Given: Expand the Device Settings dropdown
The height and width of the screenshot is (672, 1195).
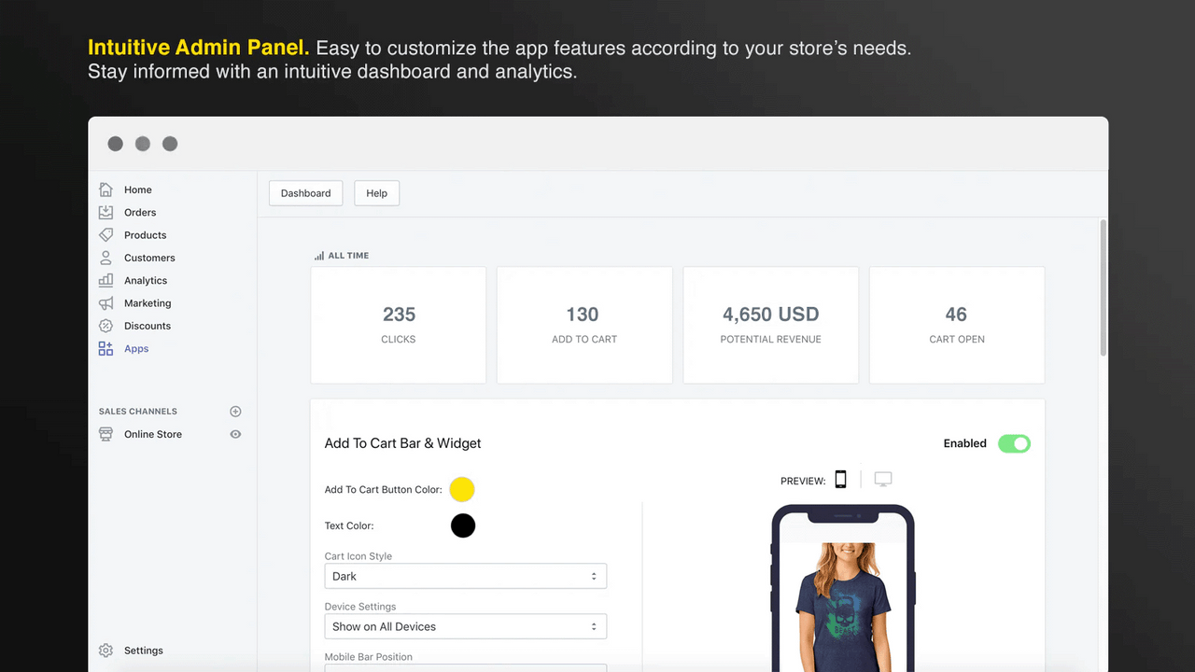Looking at the screenshot, I should pos(465,626).
